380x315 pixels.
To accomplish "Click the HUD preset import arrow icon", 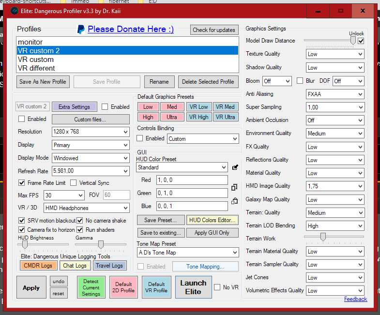I will tap(235, 167).
